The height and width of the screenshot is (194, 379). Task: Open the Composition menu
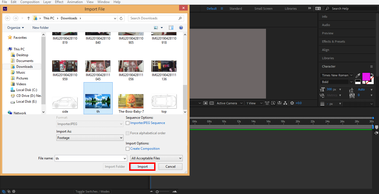[x=30, y=2]
